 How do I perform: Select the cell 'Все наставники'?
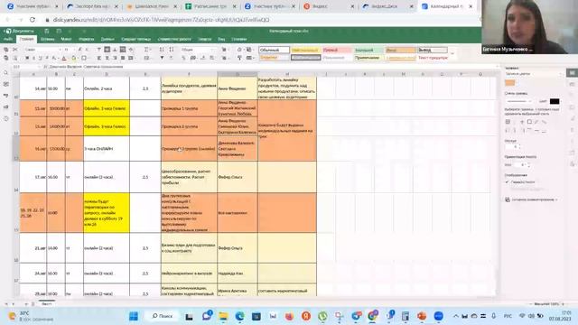point(238,213)
